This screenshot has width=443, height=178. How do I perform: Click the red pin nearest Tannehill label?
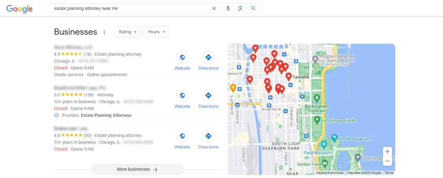289,77
